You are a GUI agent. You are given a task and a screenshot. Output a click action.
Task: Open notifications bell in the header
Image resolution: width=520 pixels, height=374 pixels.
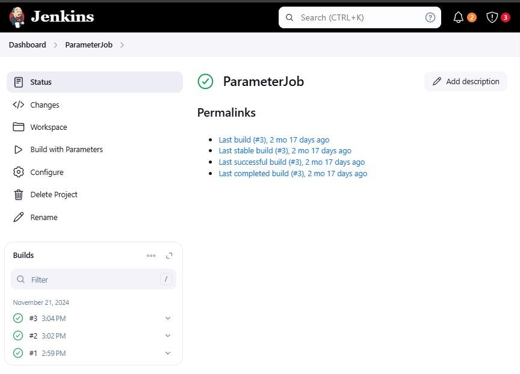459,17
